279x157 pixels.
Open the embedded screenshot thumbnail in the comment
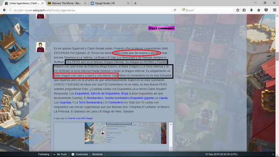click(x=126, y=133)
